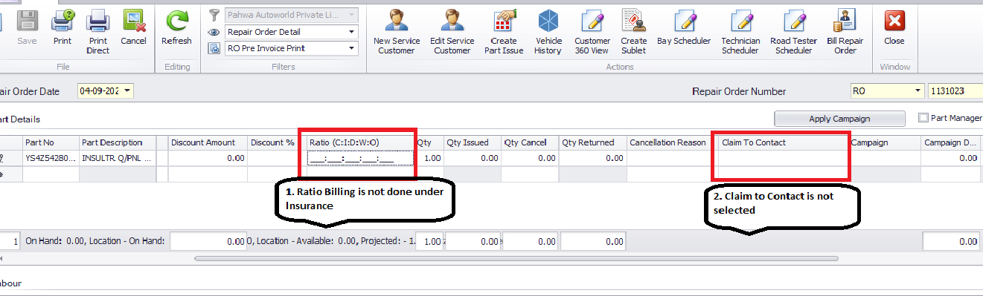Click the Save toolbar icon
983x296 pixels.
click(27, 27)
